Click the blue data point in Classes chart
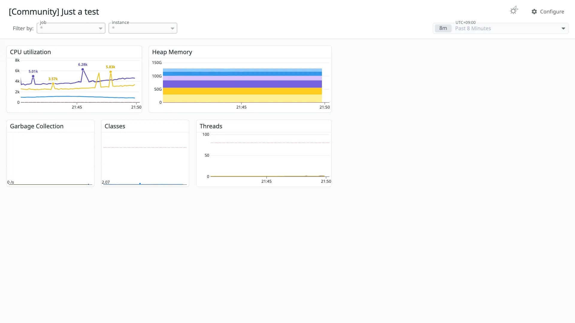Image resolution: width=575 pixels, height=323 pixels. (140, 184)
